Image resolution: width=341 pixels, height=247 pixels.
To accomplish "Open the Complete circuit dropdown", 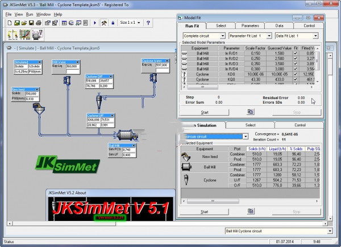I will [223, 36].
